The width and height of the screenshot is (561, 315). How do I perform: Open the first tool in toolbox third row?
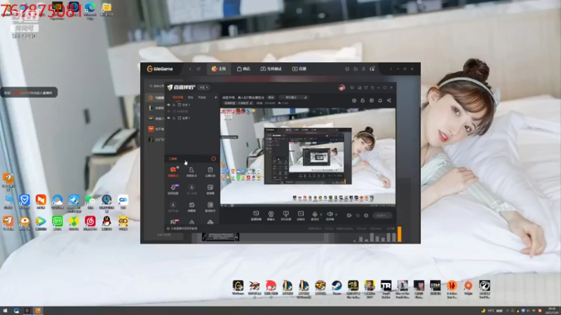(173, 206)
